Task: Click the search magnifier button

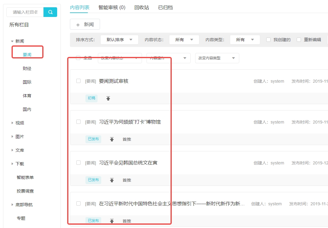Action: 50,12
